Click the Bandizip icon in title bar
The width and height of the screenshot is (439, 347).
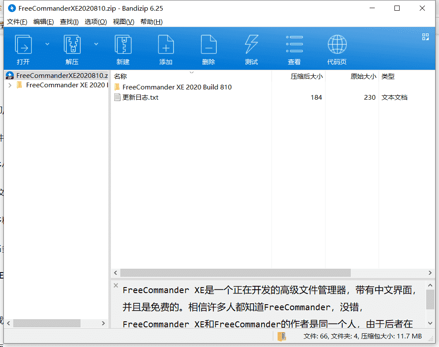click(12, 9)
